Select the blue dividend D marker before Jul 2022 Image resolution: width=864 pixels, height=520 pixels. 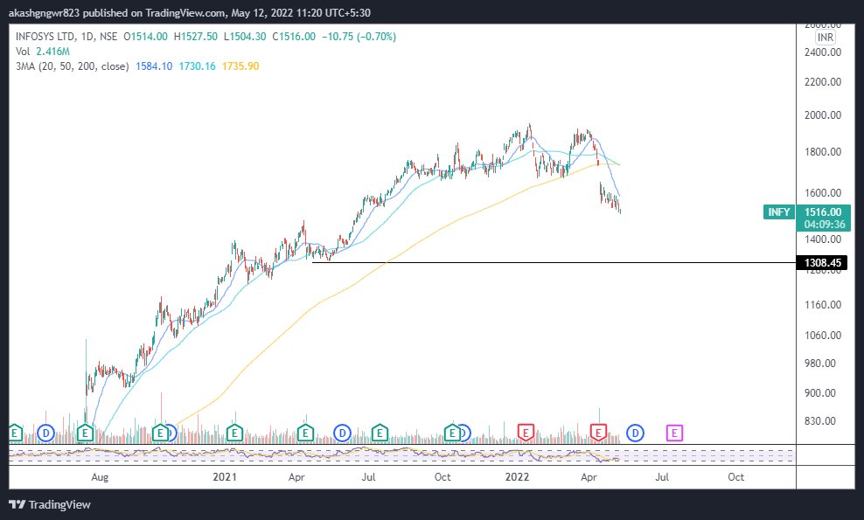click(636, 433)
